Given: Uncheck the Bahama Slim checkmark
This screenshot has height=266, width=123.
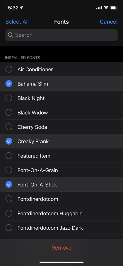Looking at the screenshot, I should 9,84.
